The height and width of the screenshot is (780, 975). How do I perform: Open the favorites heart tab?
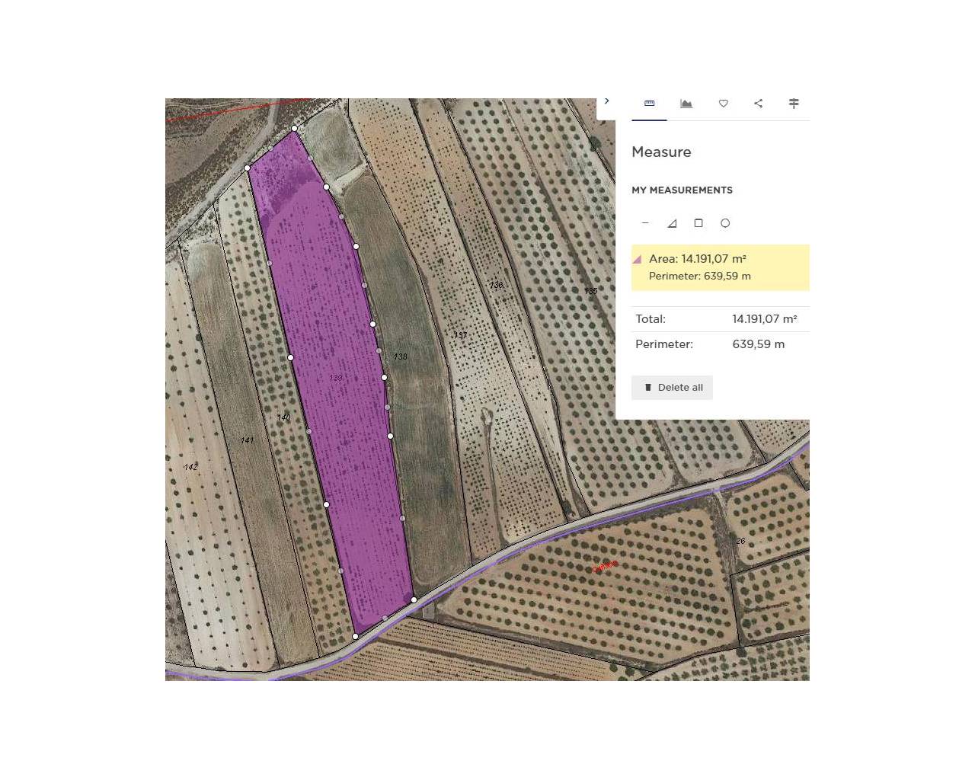coord(723,104)
